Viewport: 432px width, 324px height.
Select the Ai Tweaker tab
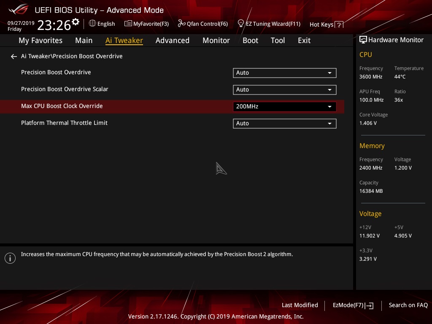click(124, 40)
